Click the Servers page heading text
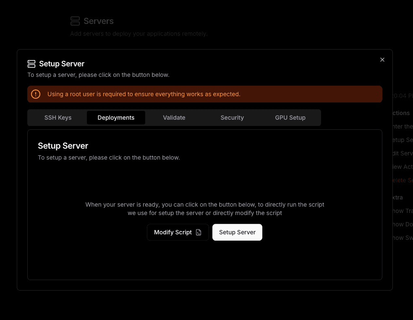Screen dimensions: 413x320 click(x=99, y=21)
